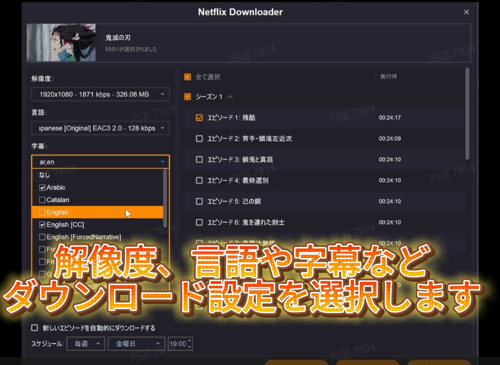Click the 実行時 column header
This screenshot has width=500, height=365.
pos(389,77)
